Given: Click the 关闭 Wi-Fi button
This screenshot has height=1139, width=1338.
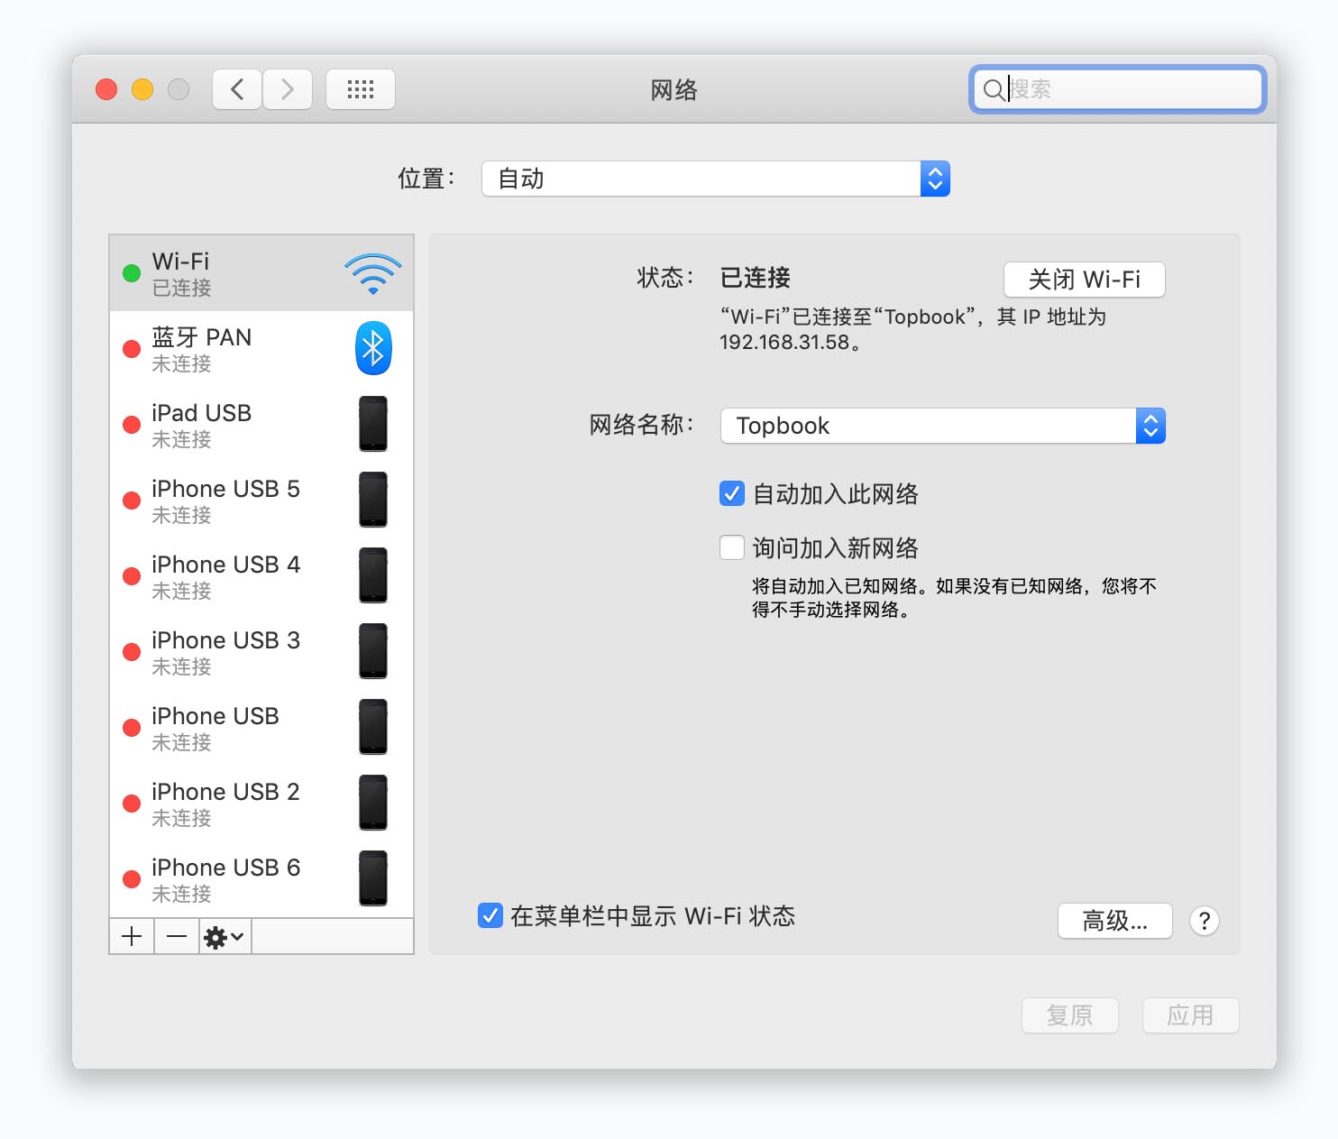Looking at the screenshot, I should (x=1085, y=280).
